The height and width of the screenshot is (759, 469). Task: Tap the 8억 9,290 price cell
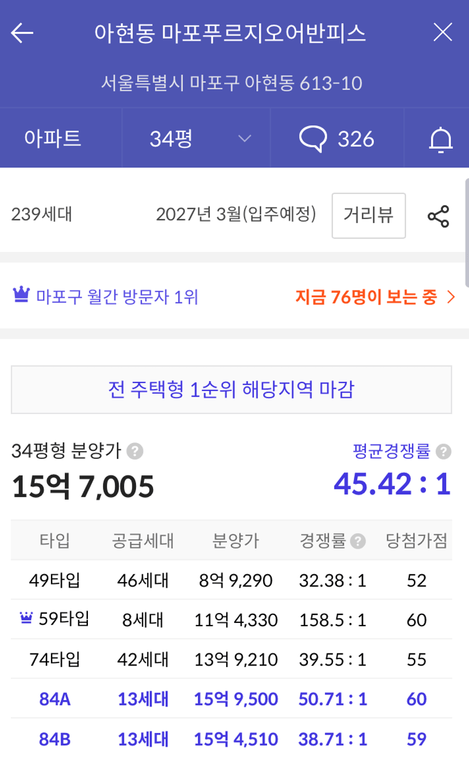click(x=236, y=580)
